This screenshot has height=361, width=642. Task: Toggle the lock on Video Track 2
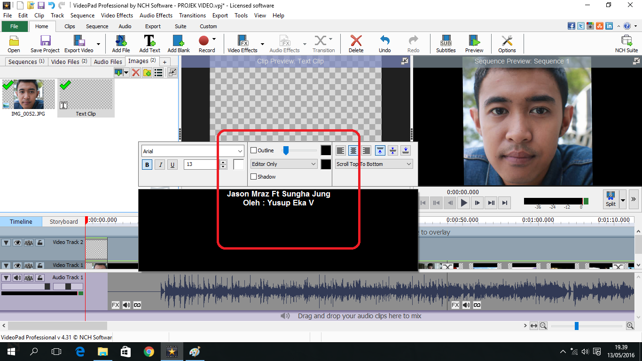click(x=40, y=243)
